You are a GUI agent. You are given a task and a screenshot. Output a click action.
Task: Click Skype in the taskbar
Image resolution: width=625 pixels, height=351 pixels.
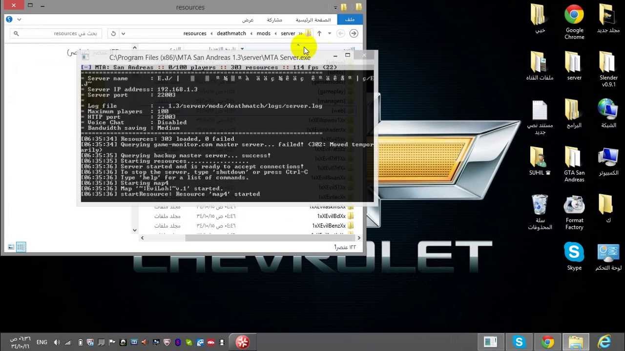(x=519, y=342)
